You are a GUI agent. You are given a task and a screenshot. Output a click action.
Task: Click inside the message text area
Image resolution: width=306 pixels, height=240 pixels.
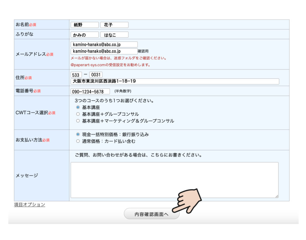(175, 180)
